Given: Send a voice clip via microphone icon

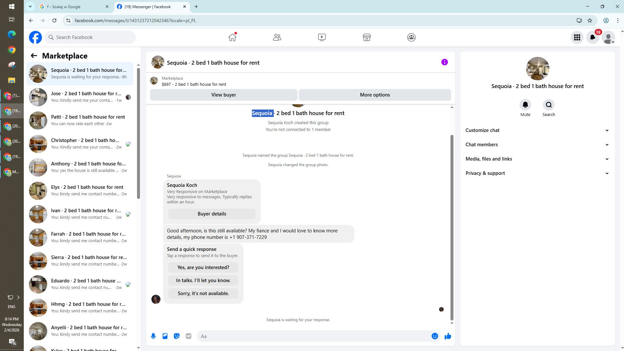Looking at the screenshot, I should point(153,336).
